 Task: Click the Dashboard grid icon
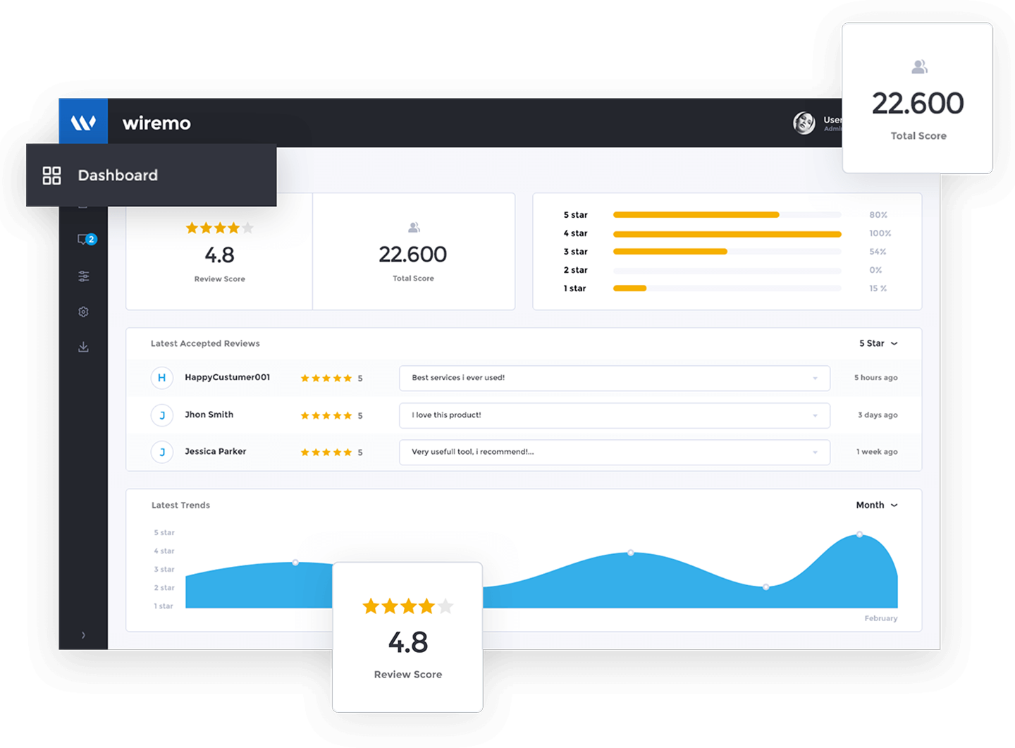pyautogui.click(x=51, y=176)
